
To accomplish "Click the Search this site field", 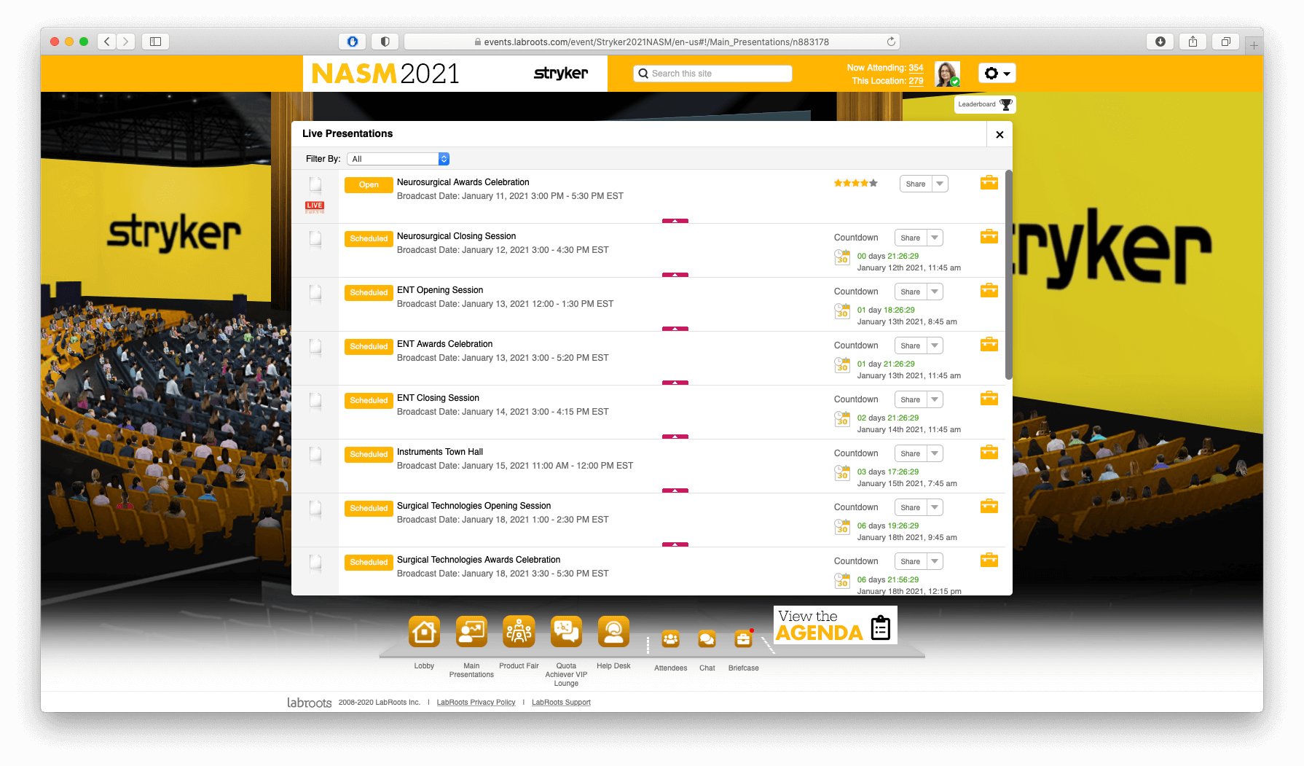I will [x=712, y=74].
